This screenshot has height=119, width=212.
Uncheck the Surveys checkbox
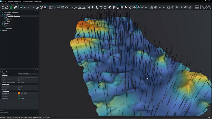coord(5,14)
